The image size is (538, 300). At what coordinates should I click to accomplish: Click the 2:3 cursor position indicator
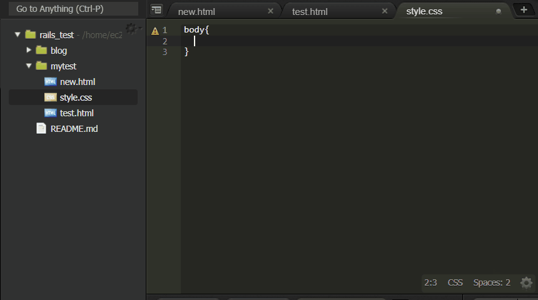[430, 283]
